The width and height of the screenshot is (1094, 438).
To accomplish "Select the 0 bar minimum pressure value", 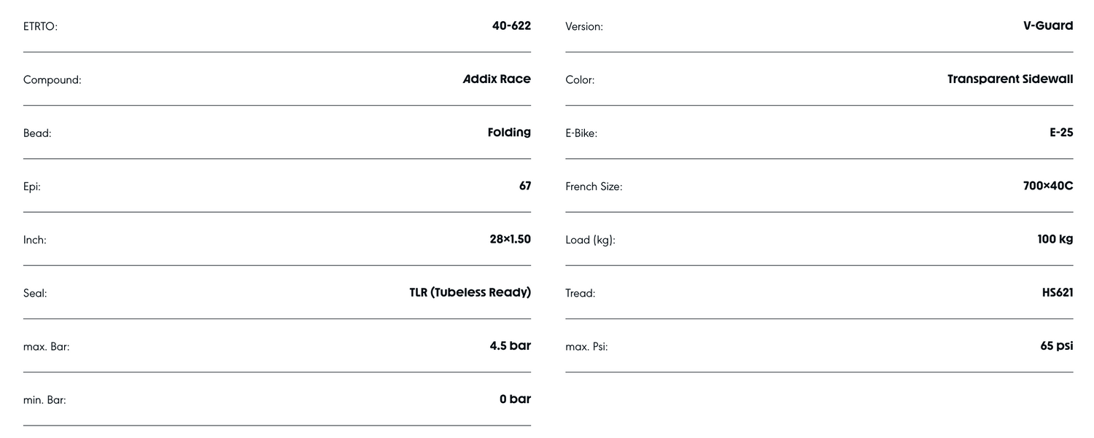I will 515,399.
